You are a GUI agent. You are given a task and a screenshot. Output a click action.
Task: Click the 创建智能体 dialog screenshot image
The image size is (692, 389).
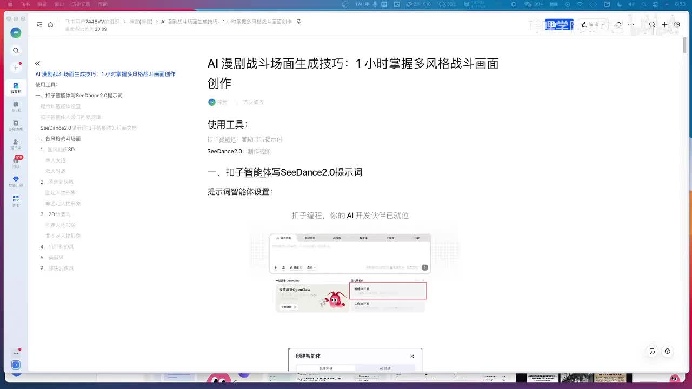355,360
